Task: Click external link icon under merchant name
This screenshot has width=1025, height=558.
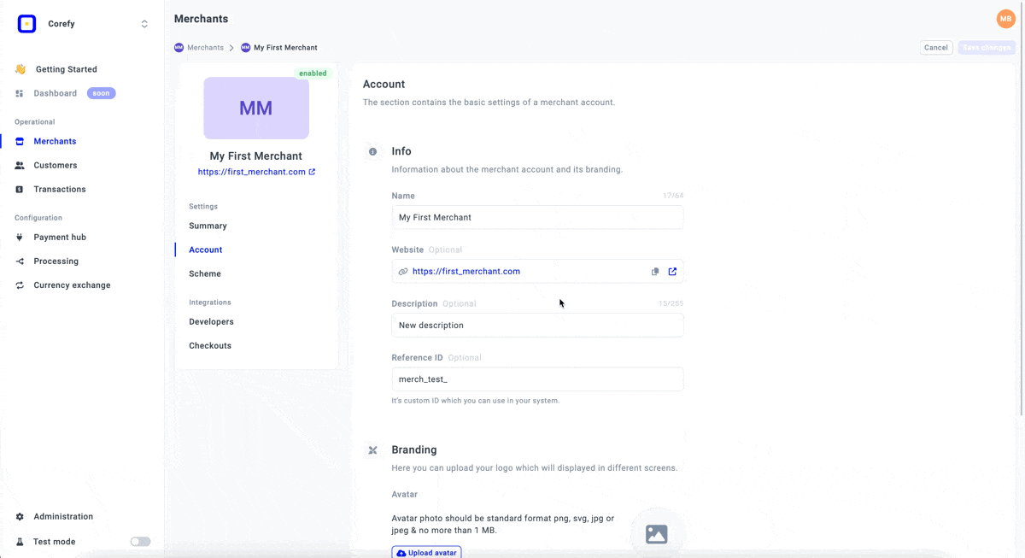Action: click(x=312, y=172)
